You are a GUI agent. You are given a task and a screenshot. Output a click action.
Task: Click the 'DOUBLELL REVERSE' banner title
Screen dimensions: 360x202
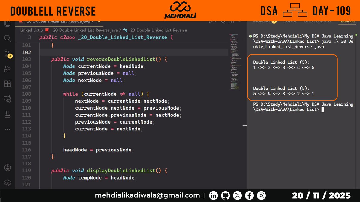53,11
